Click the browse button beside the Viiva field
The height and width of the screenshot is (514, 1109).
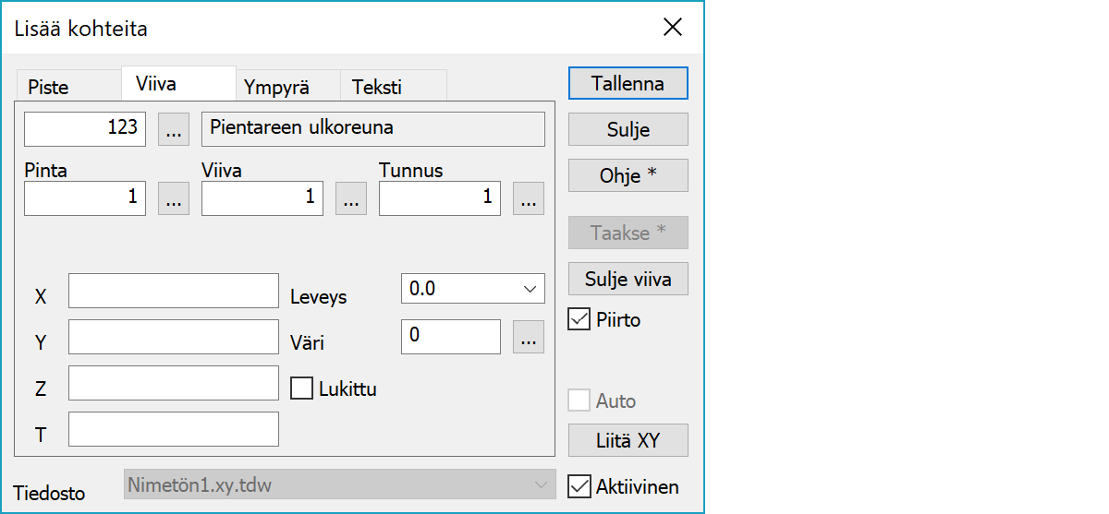[351, 198]
